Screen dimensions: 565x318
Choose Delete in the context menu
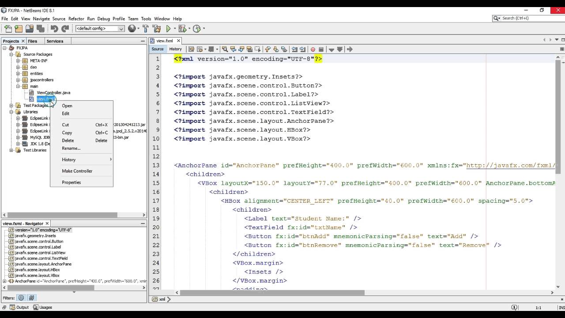point(81,140)
